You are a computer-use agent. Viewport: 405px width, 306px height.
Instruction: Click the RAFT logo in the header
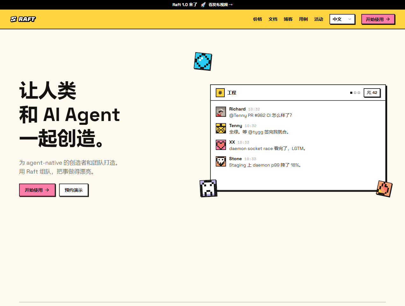pyautogui.click(x=23, y=19)
